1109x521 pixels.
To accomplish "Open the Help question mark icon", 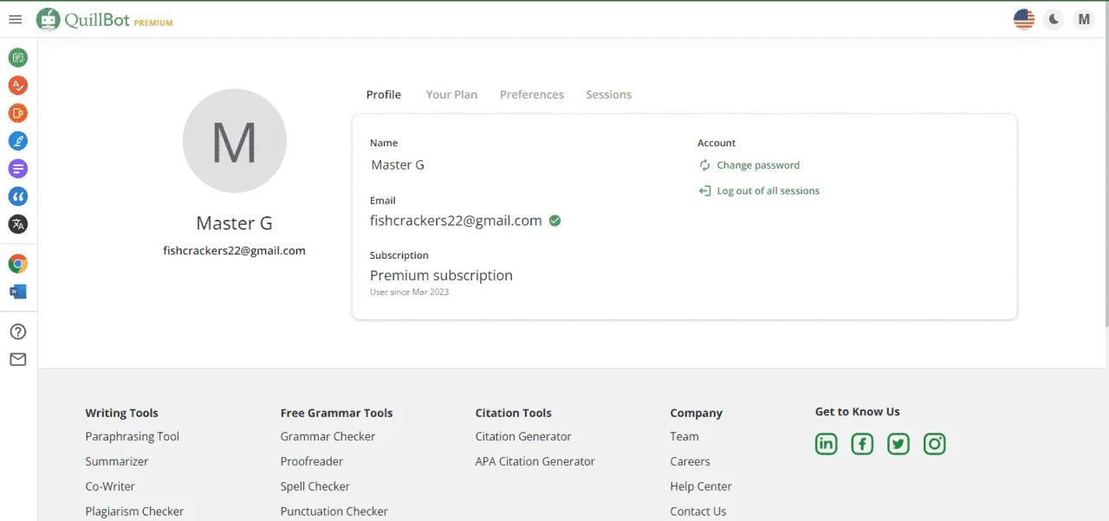I will (18, 332).
